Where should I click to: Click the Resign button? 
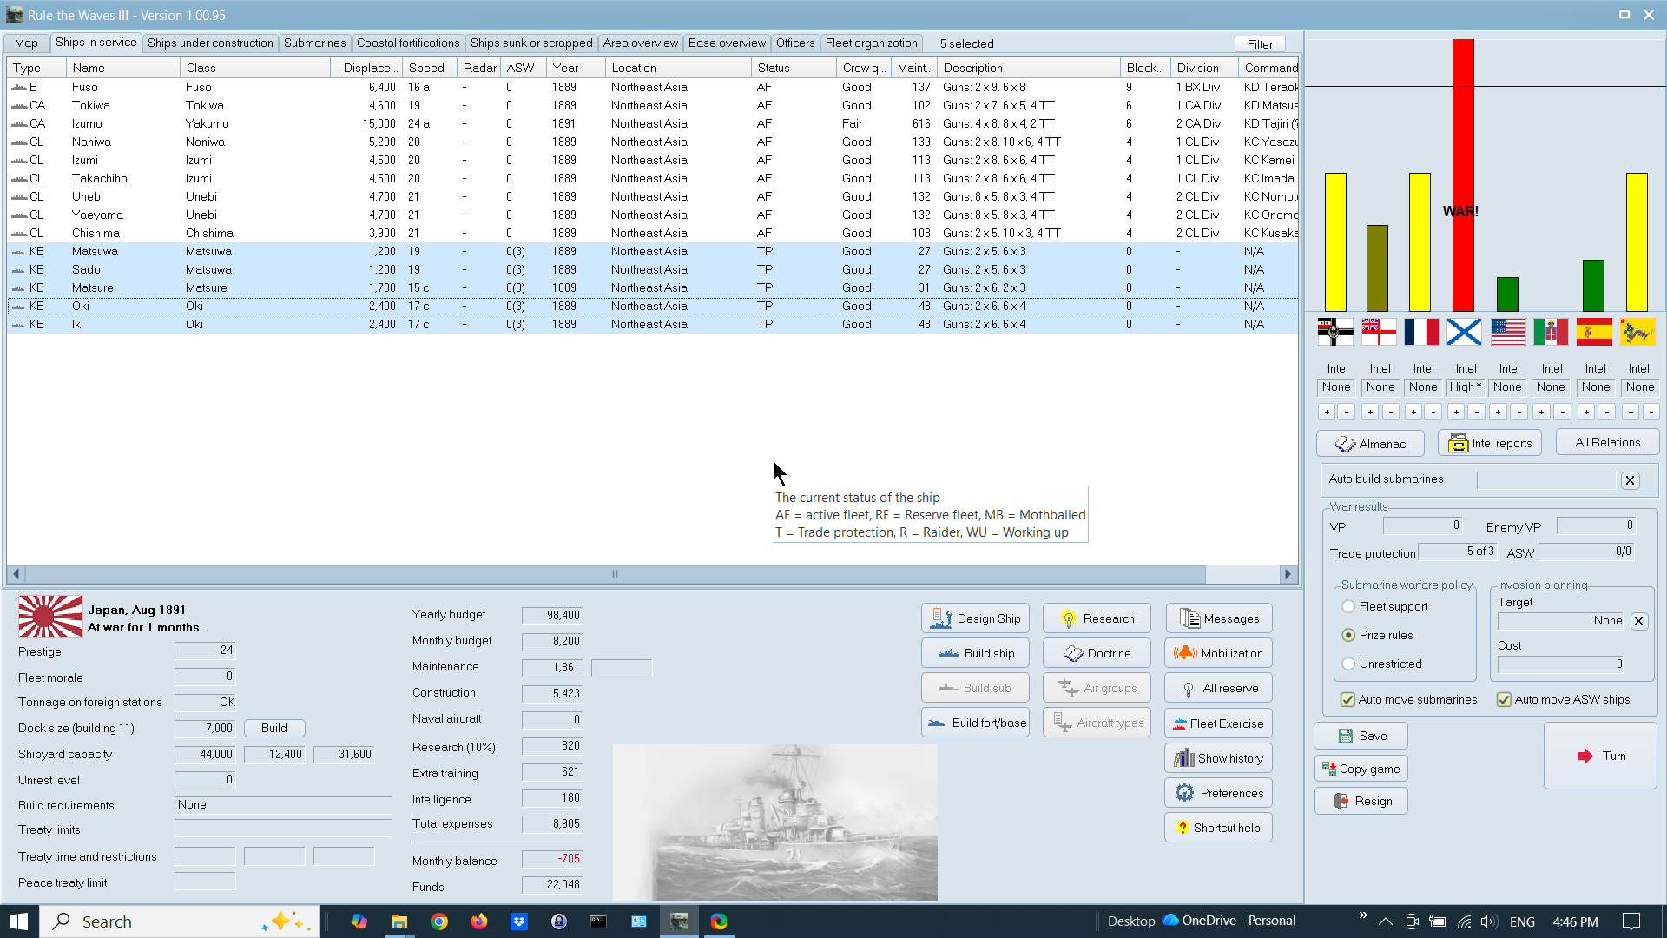pos(1361,801)
